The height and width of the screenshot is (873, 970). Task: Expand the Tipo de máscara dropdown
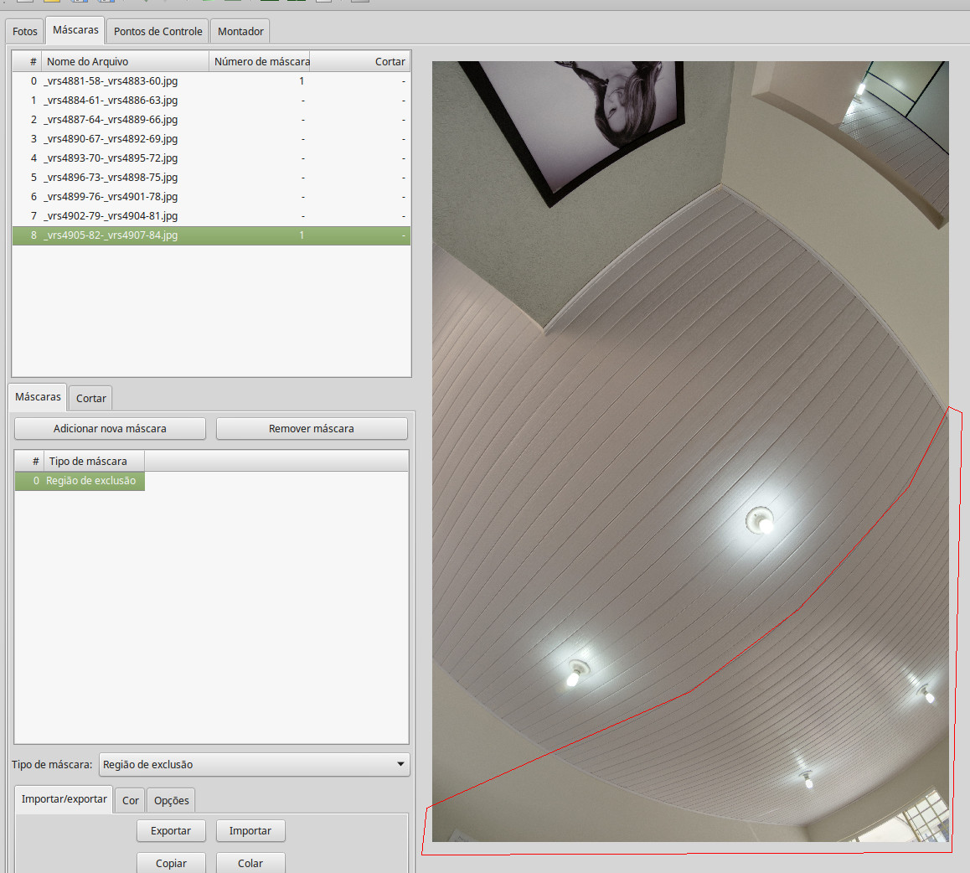point(254,764)
